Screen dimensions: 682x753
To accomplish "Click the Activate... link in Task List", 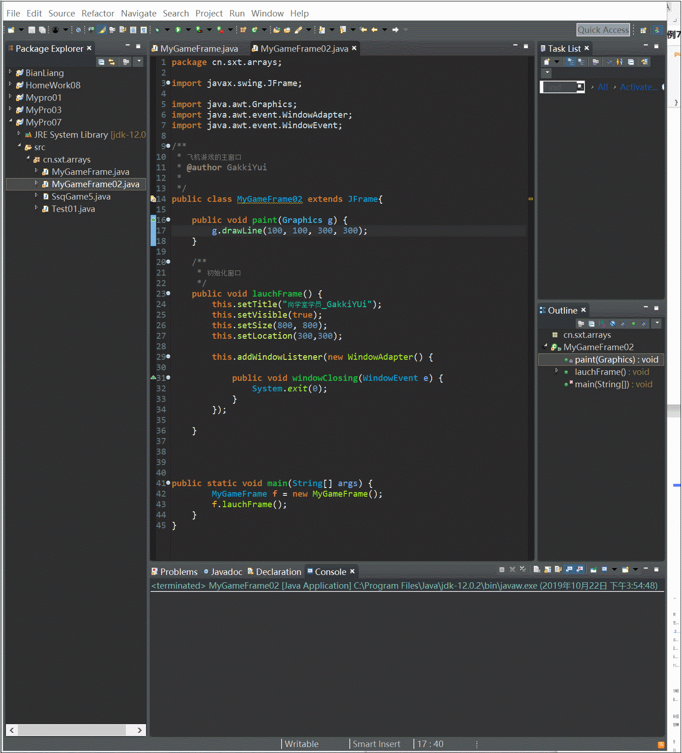I will (x=639, y=87).
